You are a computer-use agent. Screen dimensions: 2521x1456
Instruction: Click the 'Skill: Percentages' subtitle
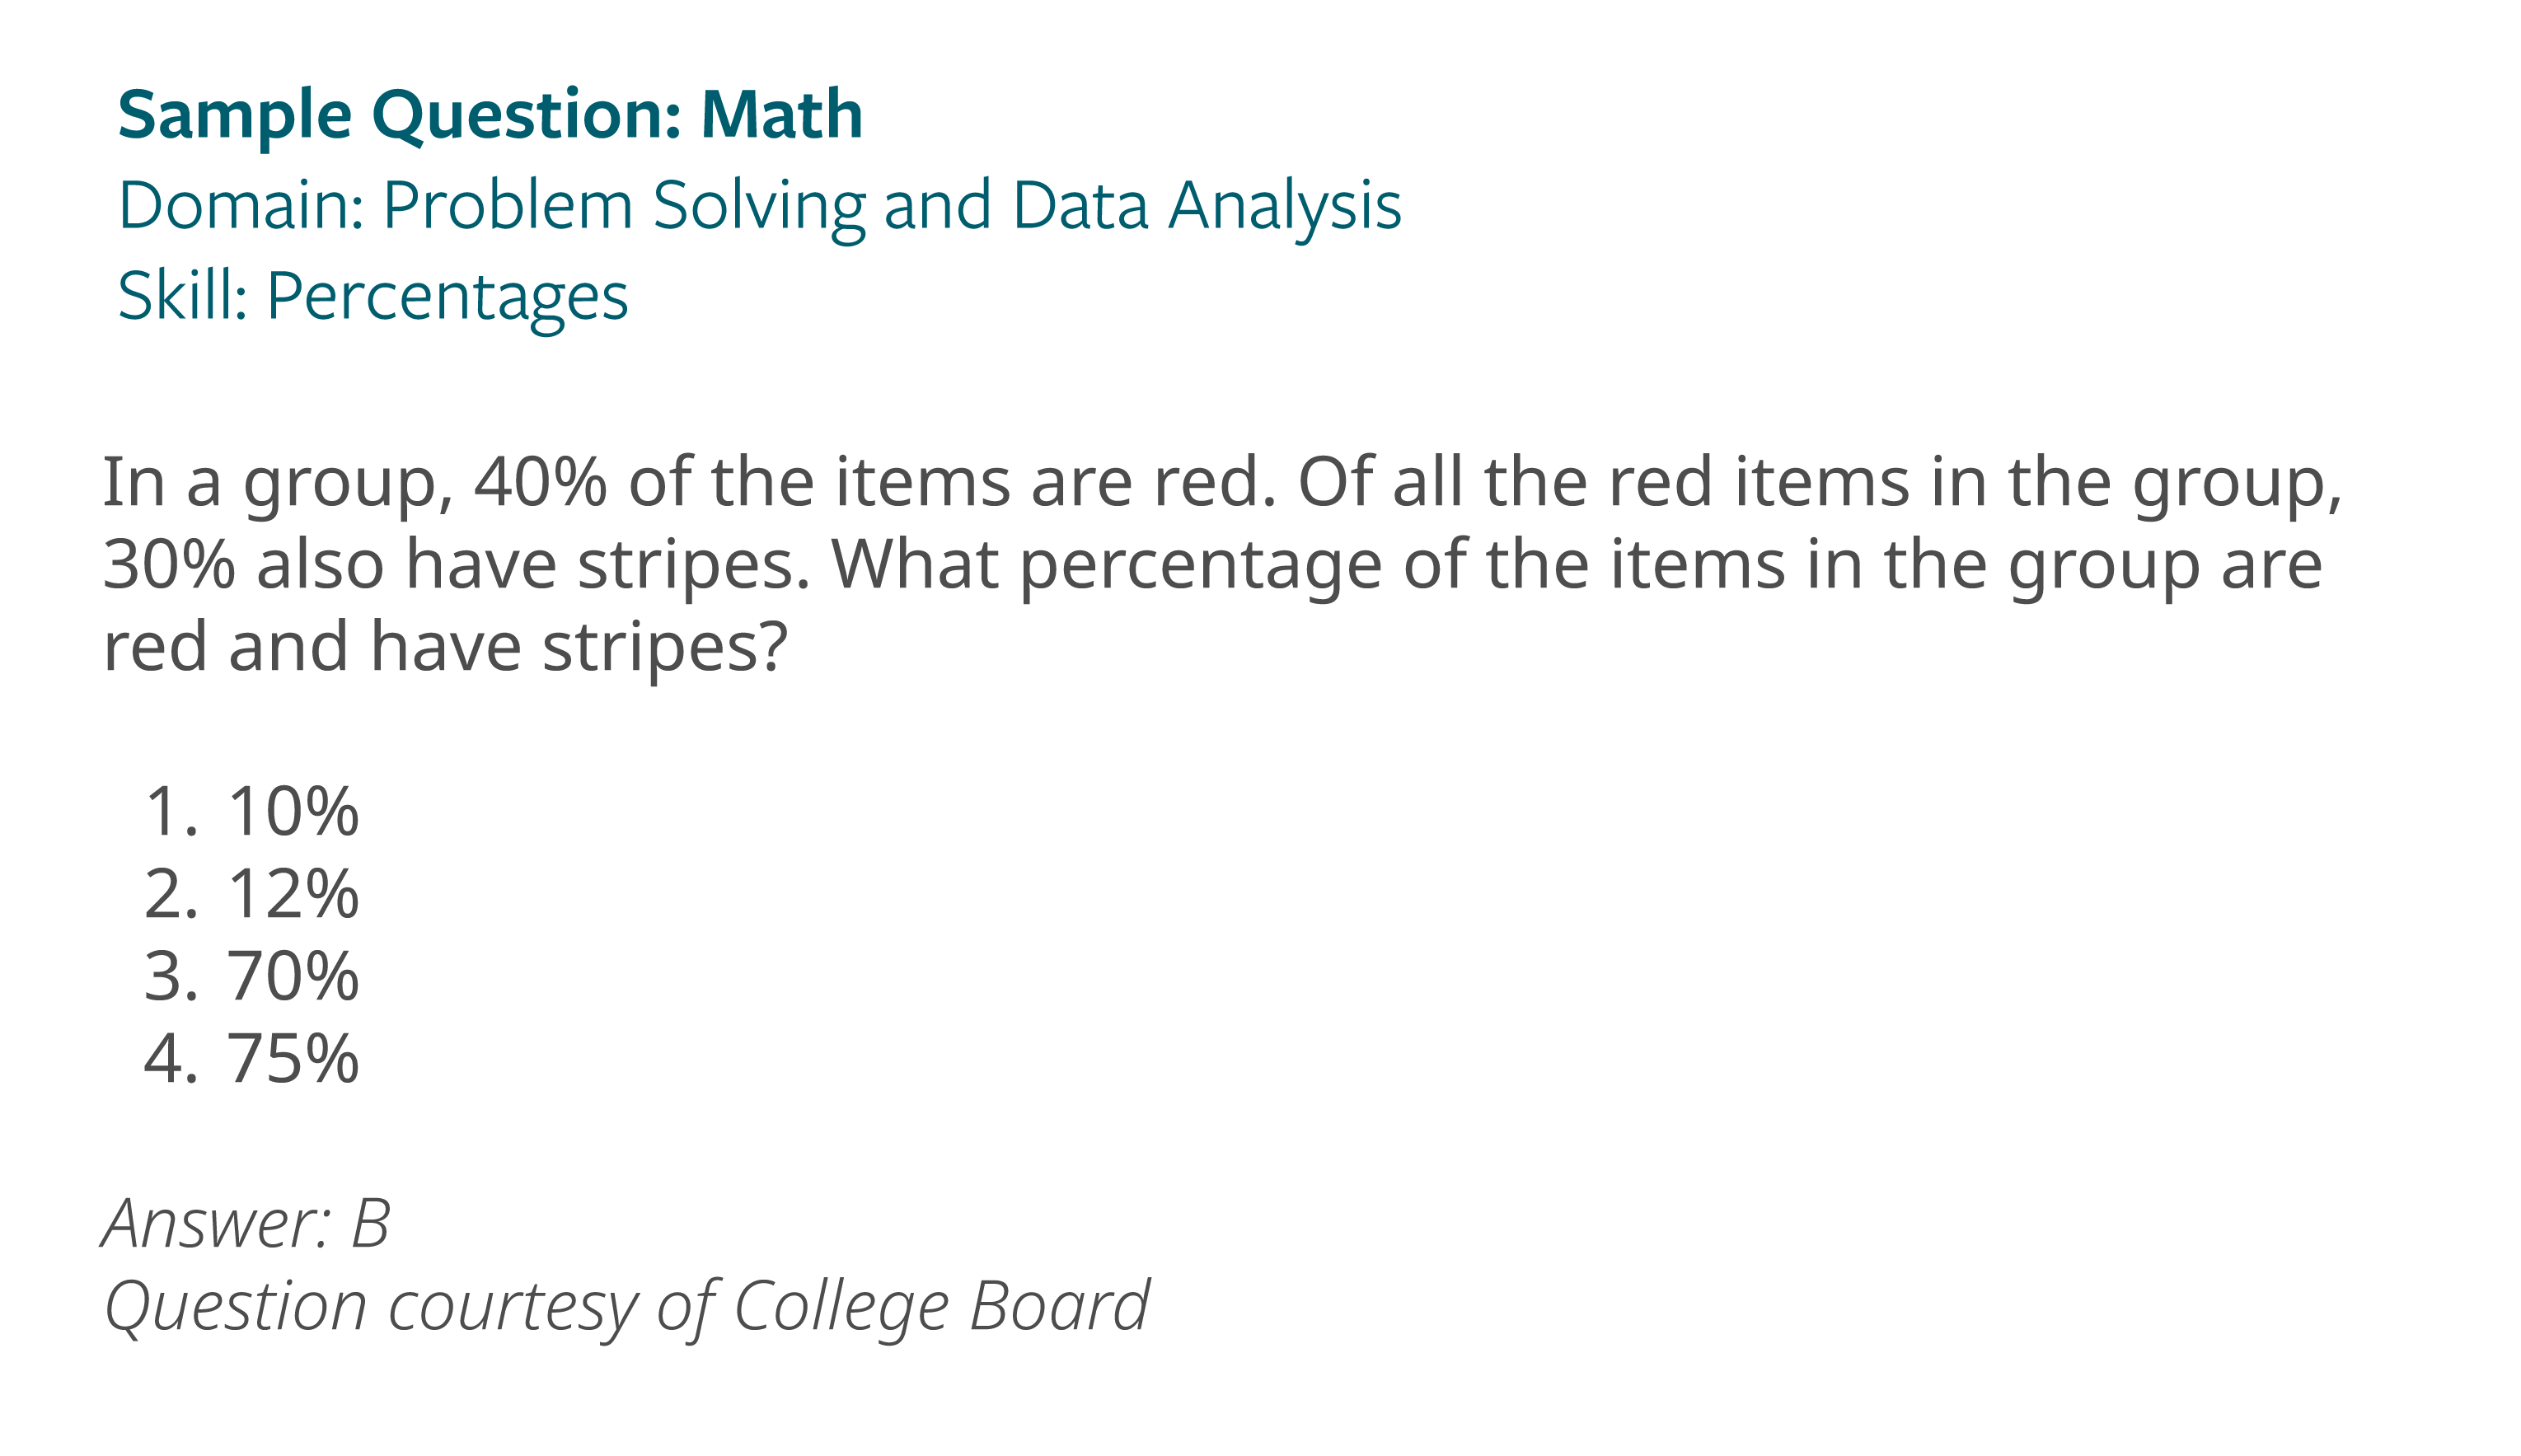pos(373,298)
